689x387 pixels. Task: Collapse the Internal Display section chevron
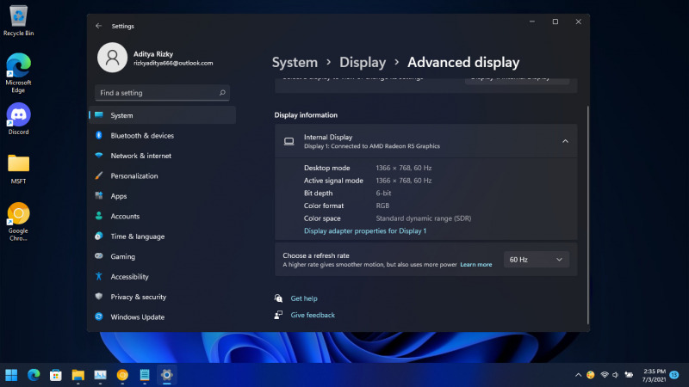tap(565, 141)
